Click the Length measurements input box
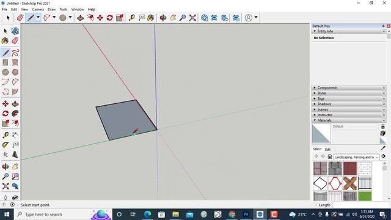 point(362,205)
